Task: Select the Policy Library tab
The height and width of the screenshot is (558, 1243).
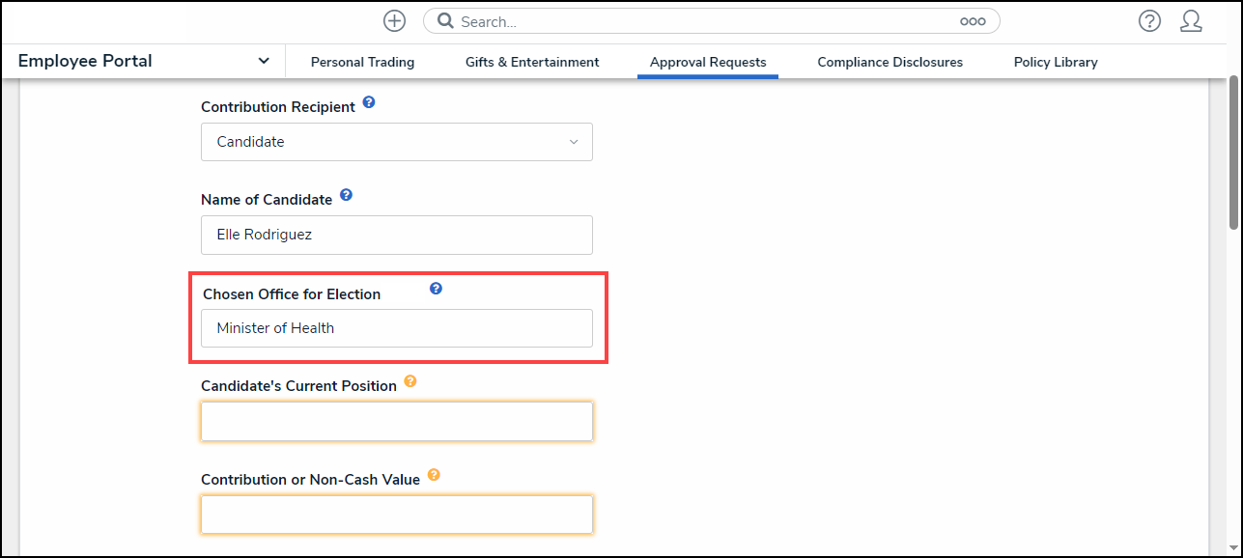Action: 1056,62
